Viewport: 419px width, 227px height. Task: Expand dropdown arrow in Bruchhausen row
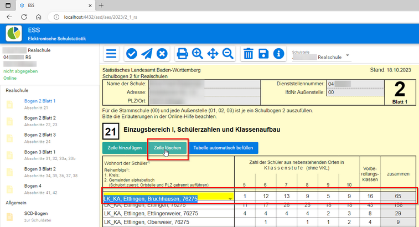[229, 197]
